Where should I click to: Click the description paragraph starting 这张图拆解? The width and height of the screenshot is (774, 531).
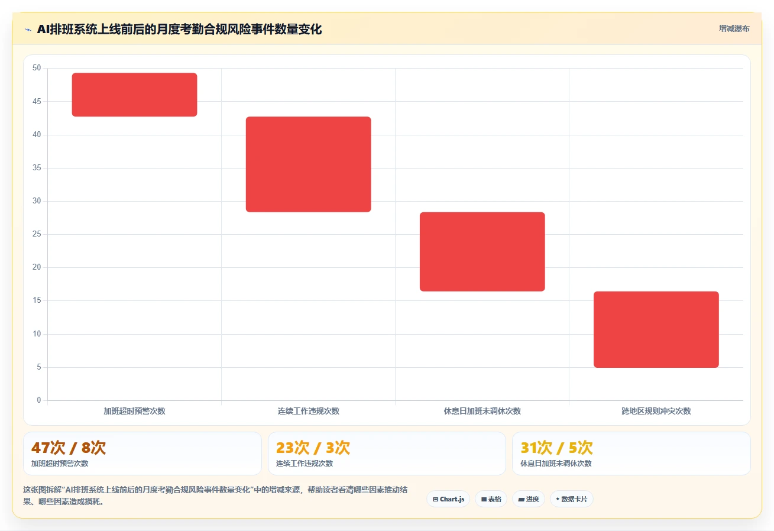[215, 496]
